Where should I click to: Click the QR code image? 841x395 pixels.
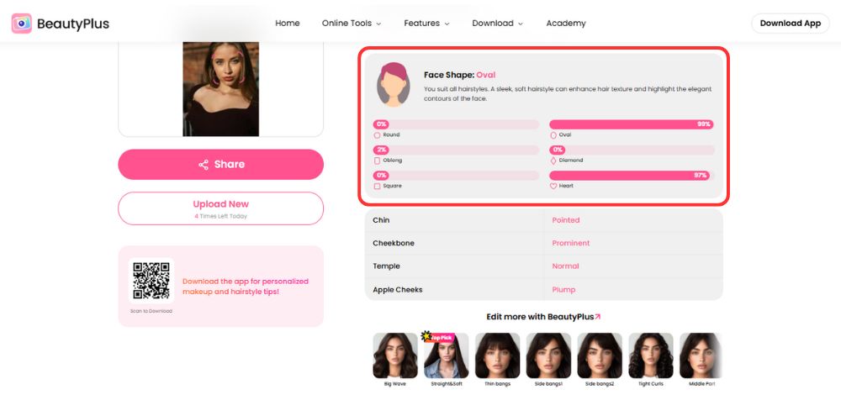point(151,281)
